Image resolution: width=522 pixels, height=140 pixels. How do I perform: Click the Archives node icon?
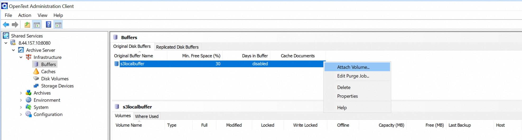pos(29,93)
